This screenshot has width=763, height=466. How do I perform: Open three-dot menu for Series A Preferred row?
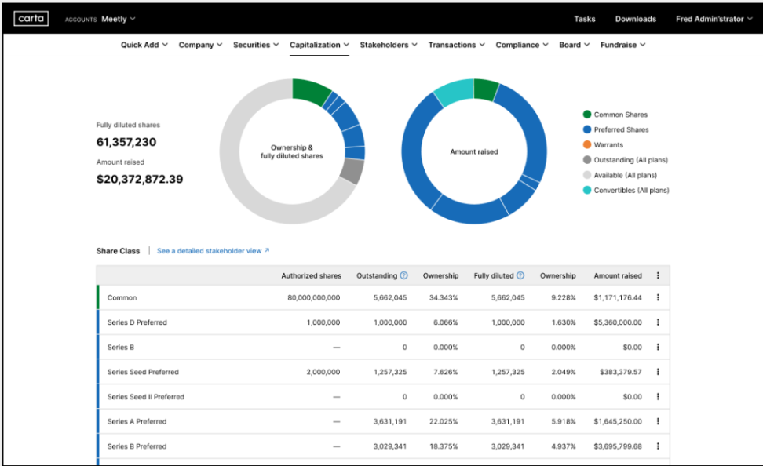click(658, 421)
